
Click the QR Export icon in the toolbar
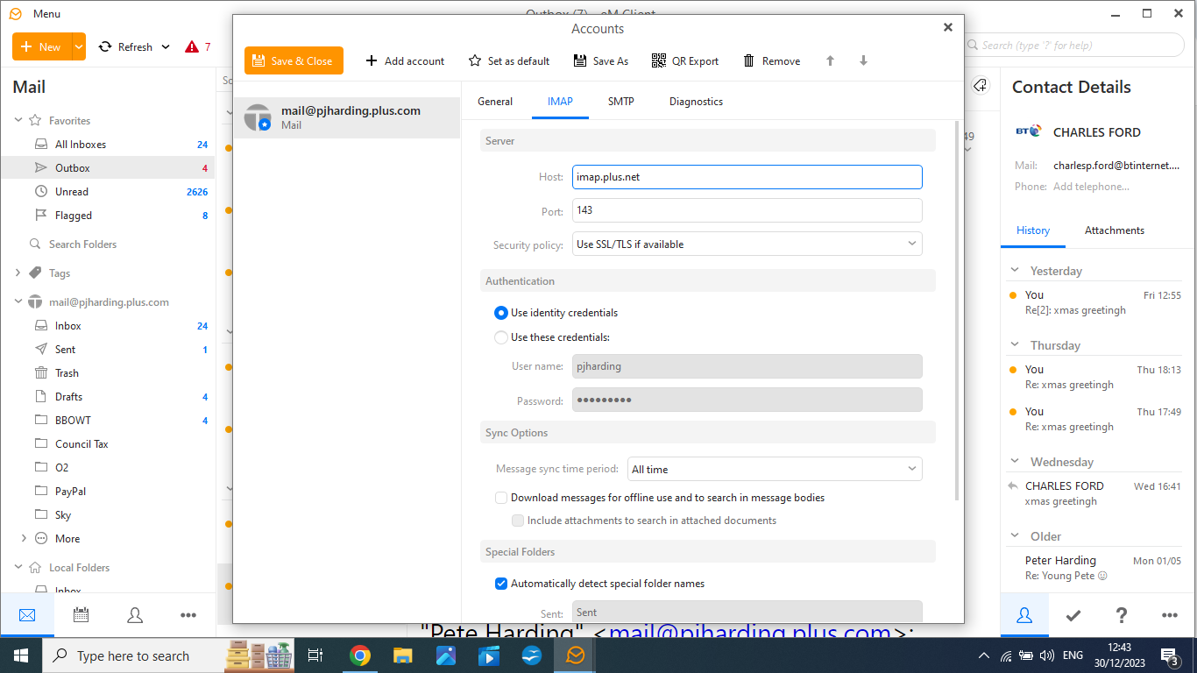click(x=659, y=60)
